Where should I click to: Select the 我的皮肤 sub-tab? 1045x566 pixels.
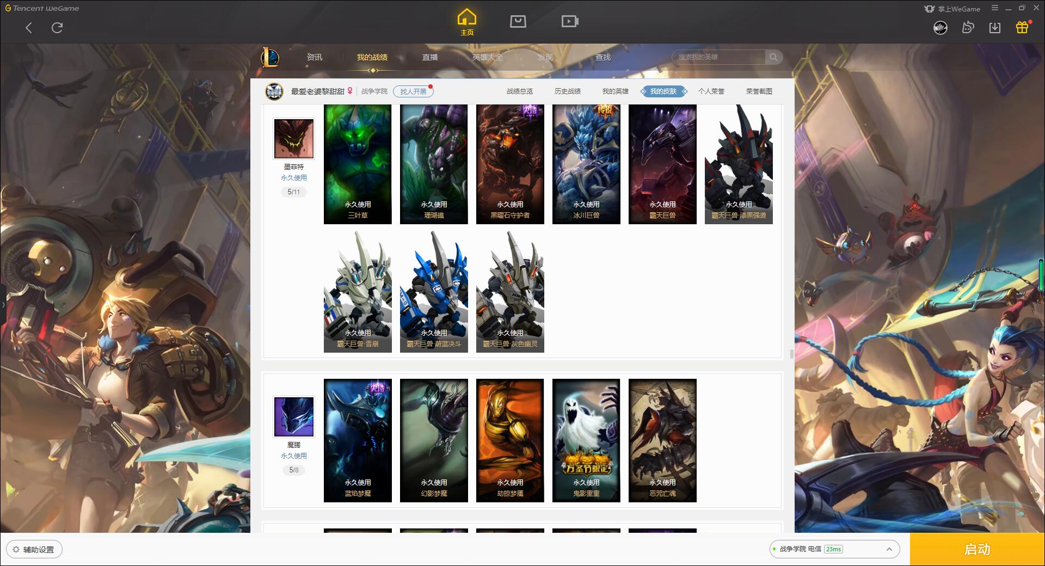click(663, 91)
